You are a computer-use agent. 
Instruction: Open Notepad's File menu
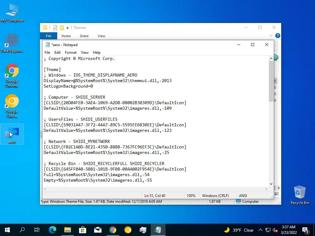(x=47, y=52)
